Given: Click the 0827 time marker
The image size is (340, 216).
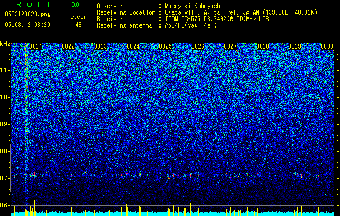Looking at the screenshot, I should pos(230,46).
